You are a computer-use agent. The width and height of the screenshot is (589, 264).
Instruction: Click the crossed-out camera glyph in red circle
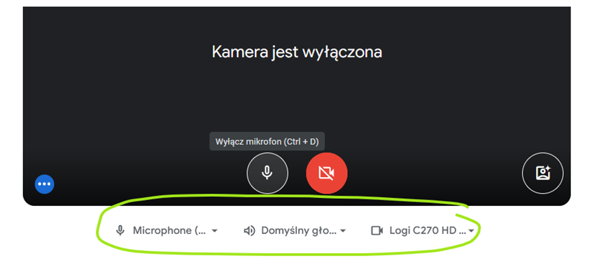(327, 173)
